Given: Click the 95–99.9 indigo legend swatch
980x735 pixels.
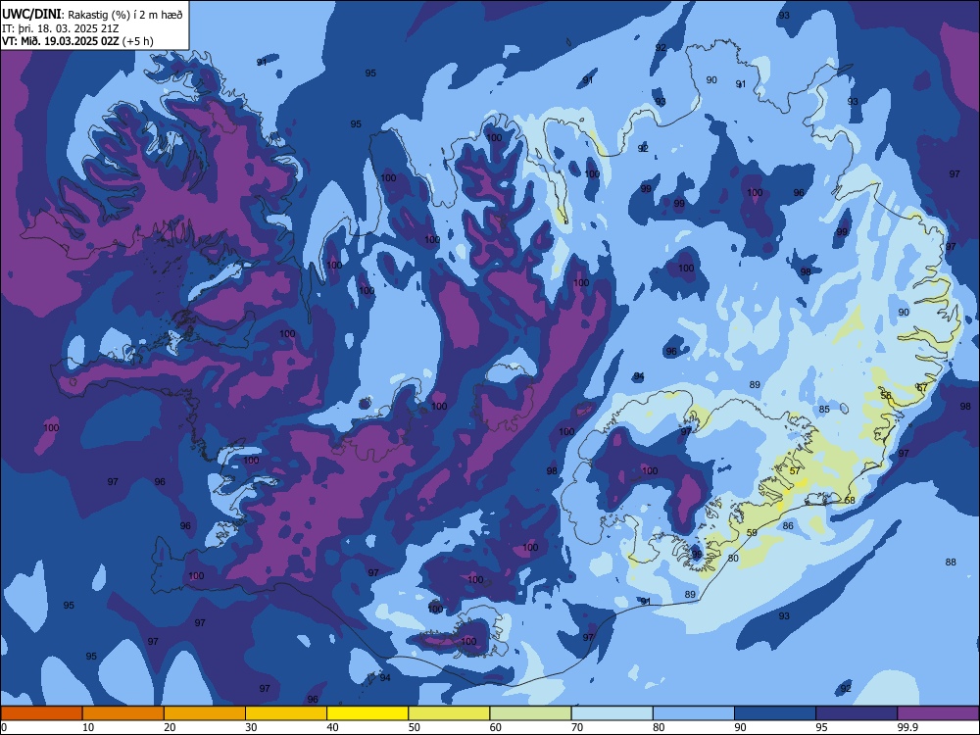Looking at the screenshot, I should [x=857, y=713].
